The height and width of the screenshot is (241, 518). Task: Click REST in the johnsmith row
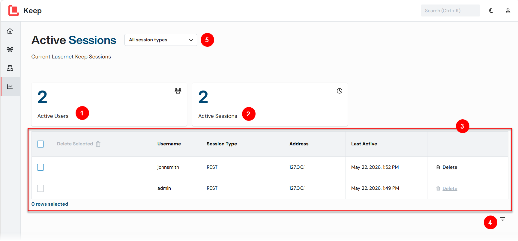[x=212, y=167]
